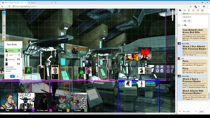
Task: Click the Pastallan player avatar portrait
Action: coord(79,101)
